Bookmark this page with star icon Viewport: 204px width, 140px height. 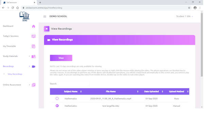click(x=189, y=7)
